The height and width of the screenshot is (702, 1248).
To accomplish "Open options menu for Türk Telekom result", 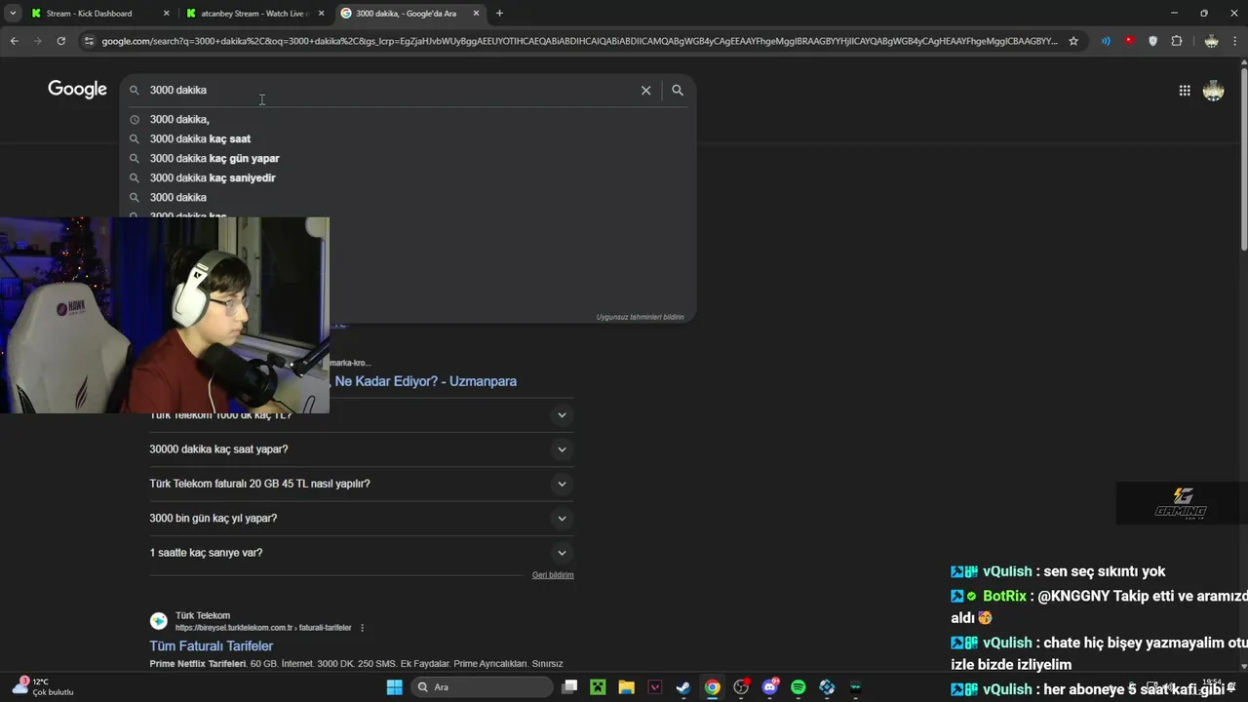I will coord(363,628).
